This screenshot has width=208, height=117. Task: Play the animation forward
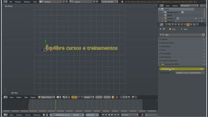112,115
